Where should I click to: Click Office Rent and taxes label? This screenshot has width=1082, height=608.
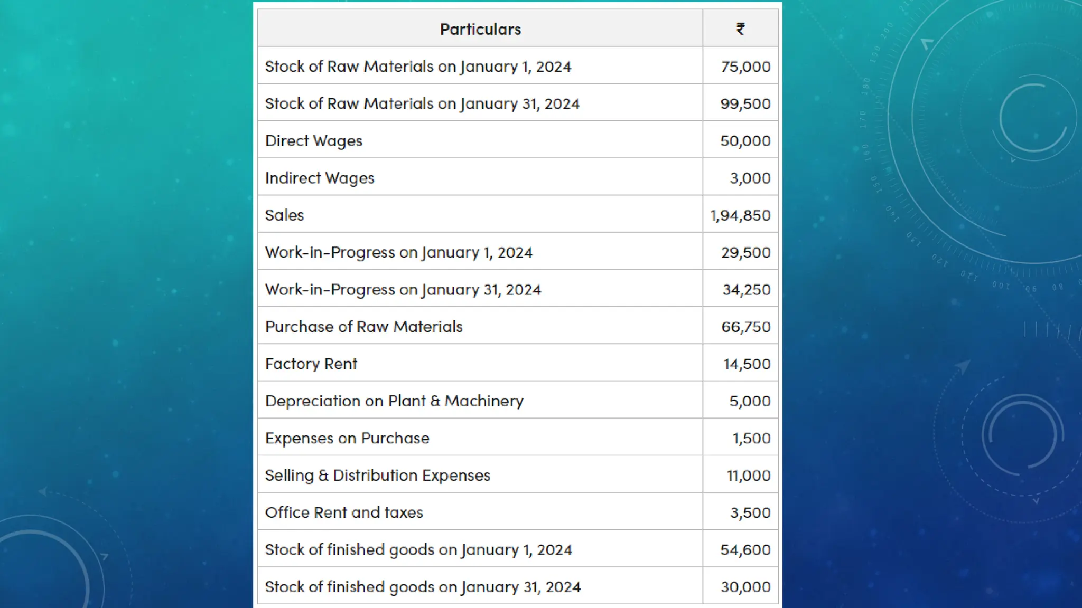343,512
